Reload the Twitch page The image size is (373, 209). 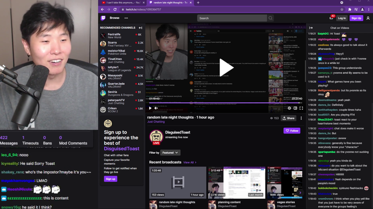pos(115,9)
